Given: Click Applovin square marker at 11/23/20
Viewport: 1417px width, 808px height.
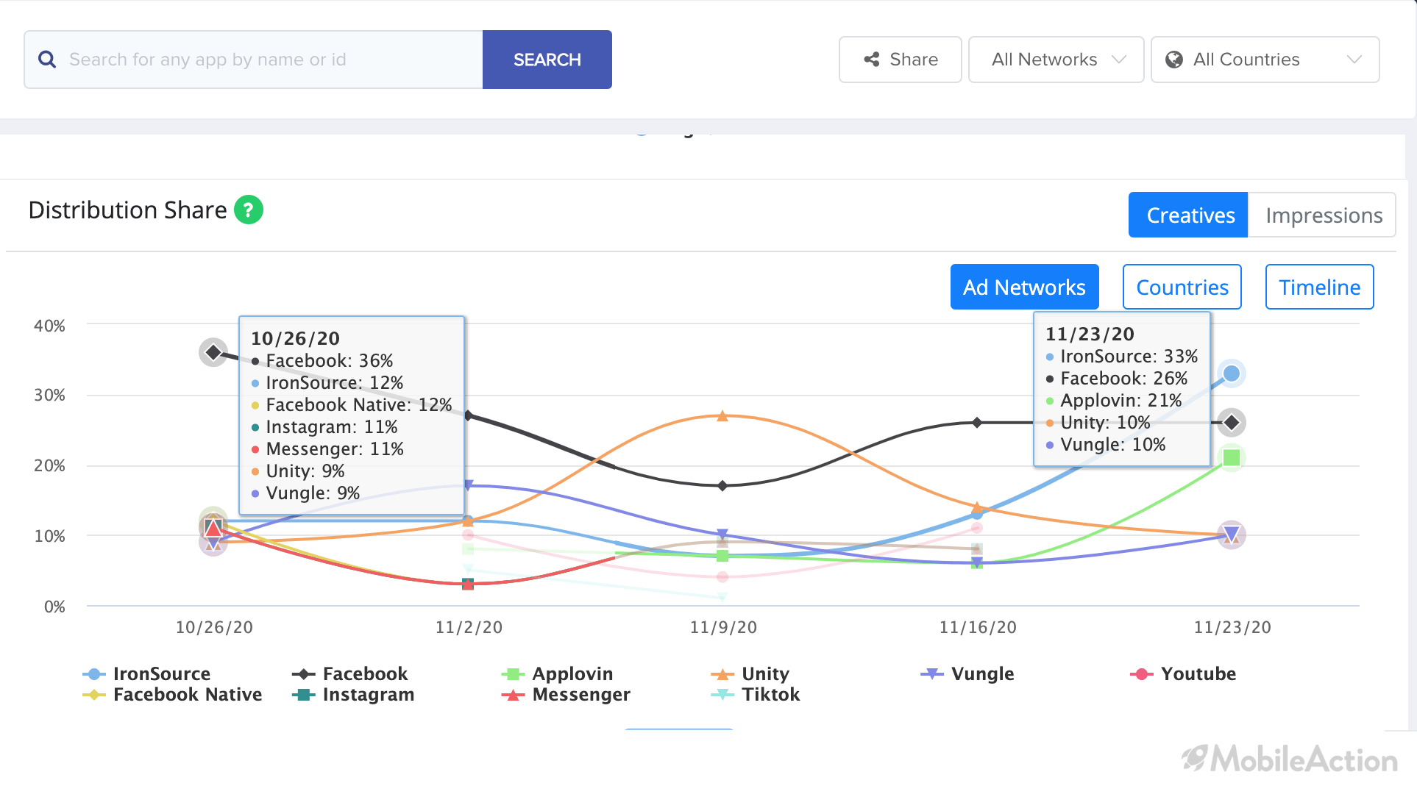Looking at the screenshot, I should click(x=1232, y=458).
